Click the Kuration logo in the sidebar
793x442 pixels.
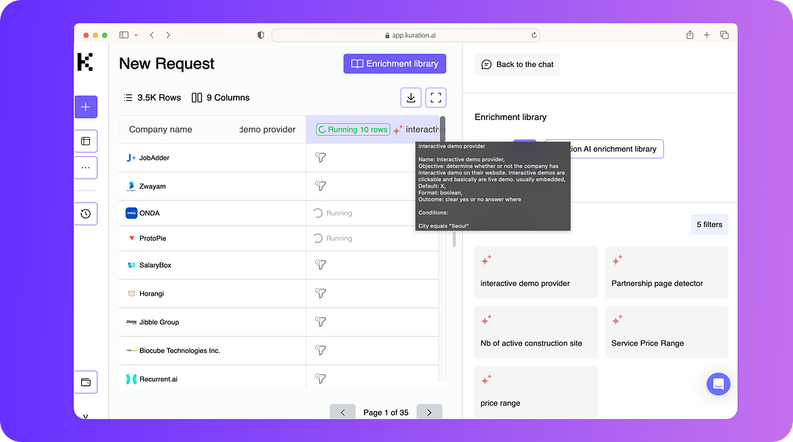[x=85, y=62]
